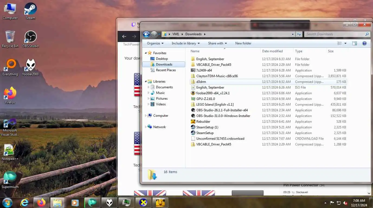The image size is (373, 208).
Task: Open the Include in library menu
Action: click(186, 43)
